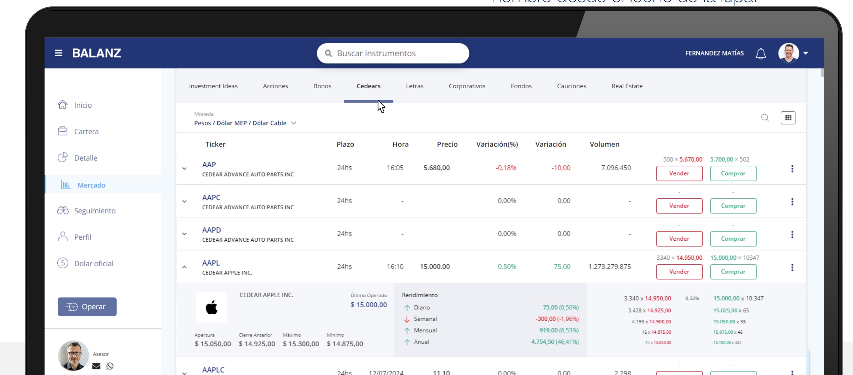This screenshot has width=853, height=375.
Task: Click Vender for AAPD
Action: coord(679,239)
